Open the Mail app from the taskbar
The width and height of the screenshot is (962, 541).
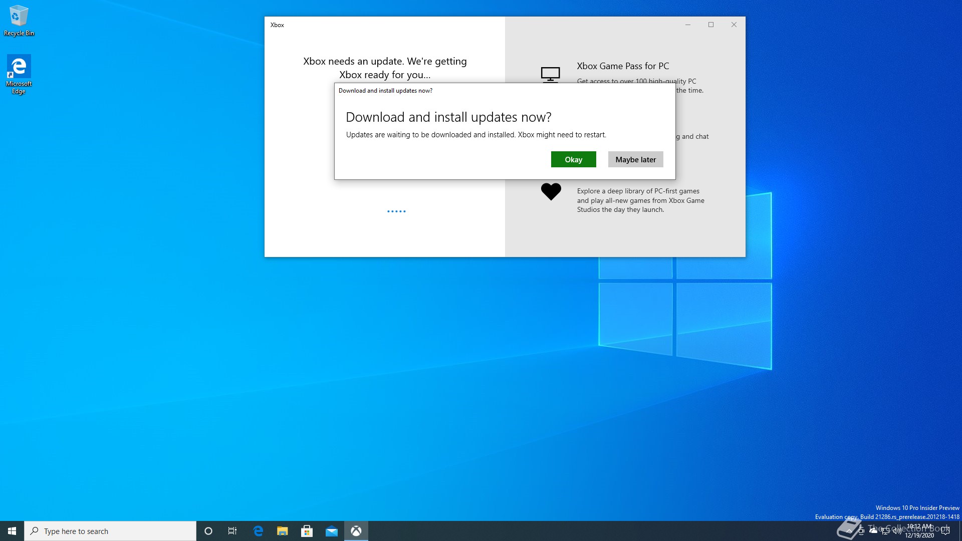[x=331, y=531]
